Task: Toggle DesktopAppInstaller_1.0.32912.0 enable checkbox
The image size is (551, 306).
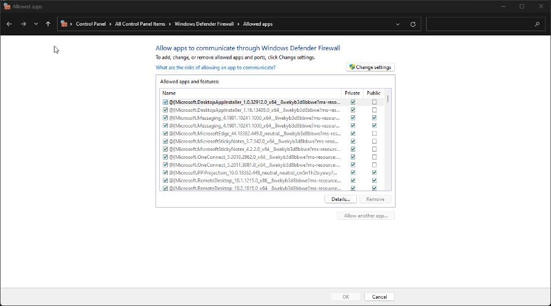Action: click(165, 102)
